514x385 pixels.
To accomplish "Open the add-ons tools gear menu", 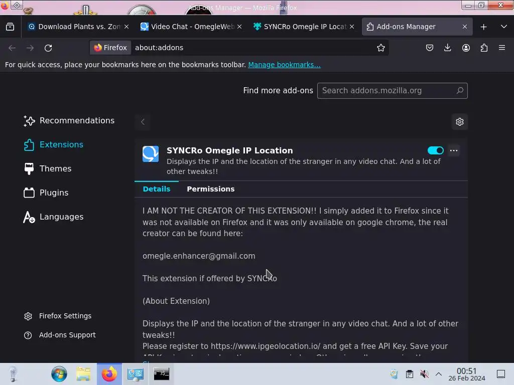I will (x=460, y=122).
